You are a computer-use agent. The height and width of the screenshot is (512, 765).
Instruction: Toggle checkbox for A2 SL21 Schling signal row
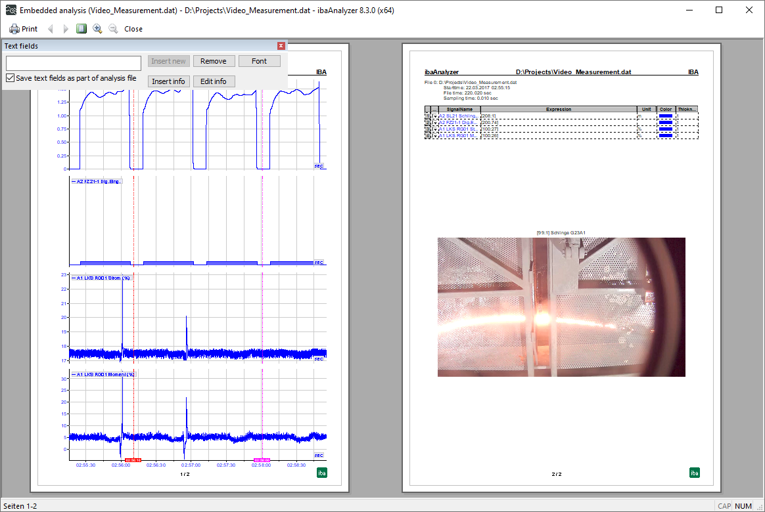pos(435,116)
